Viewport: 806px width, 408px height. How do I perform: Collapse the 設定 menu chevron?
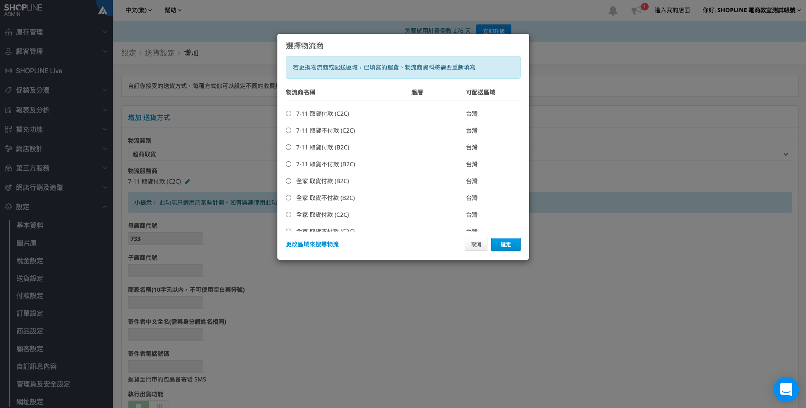tap(105, 207)
